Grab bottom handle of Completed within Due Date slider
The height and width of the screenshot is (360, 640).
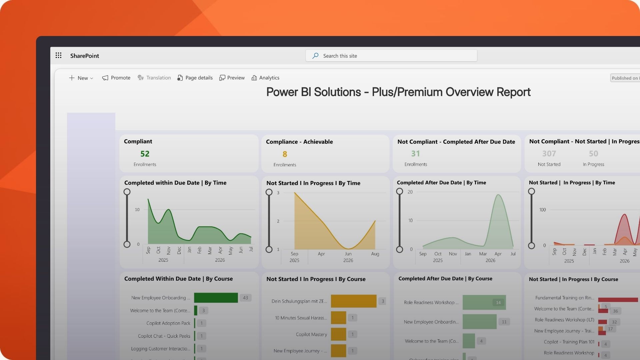click(127, 244)
